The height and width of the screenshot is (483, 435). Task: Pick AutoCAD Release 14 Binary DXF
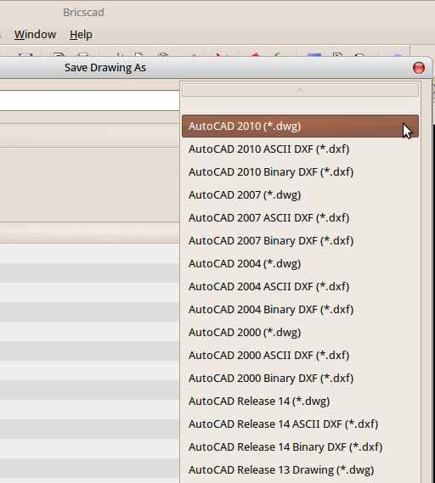(300, 446)
